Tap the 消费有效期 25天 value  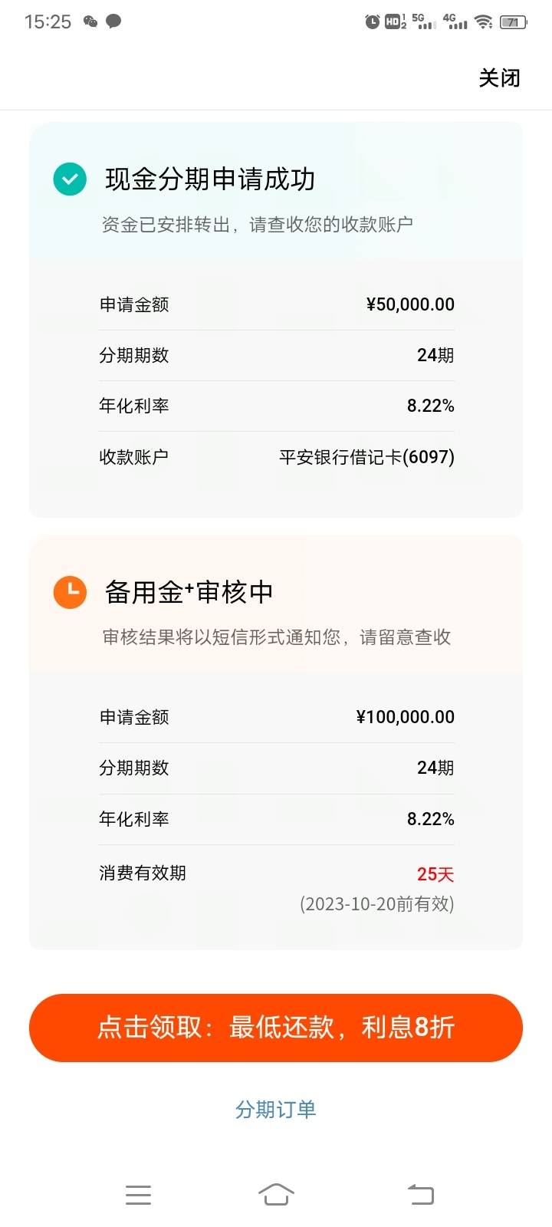click(435, 874)
